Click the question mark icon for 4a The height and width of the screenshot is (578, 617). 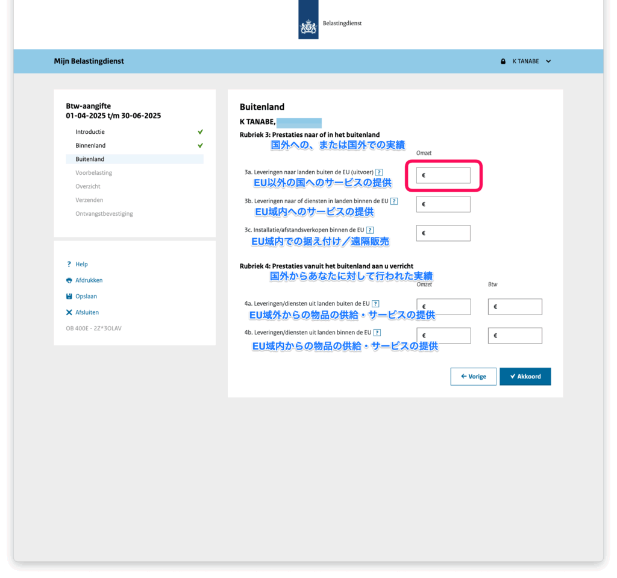(375, 304)
